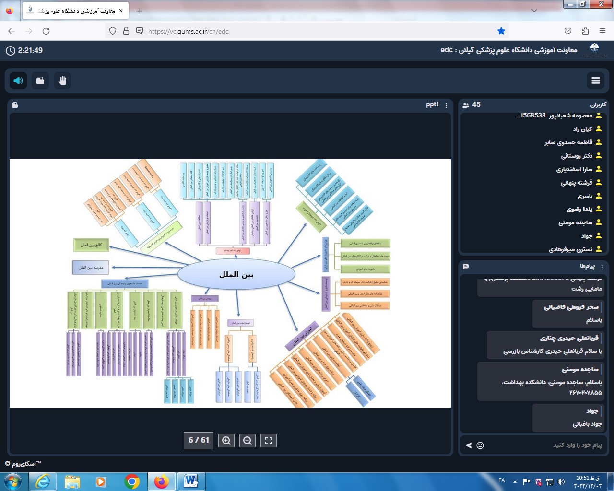Click the slide counter 6 / 61
The width and height of the screenshot is (614, 491).
tap(199, 440)
